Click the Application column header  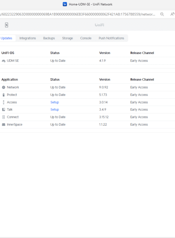[10, 79]
